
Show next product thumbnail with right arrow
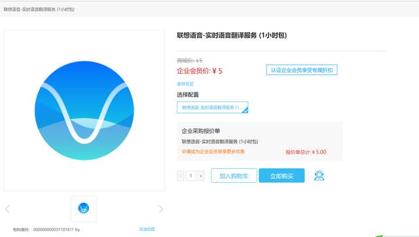coord(160,209)
